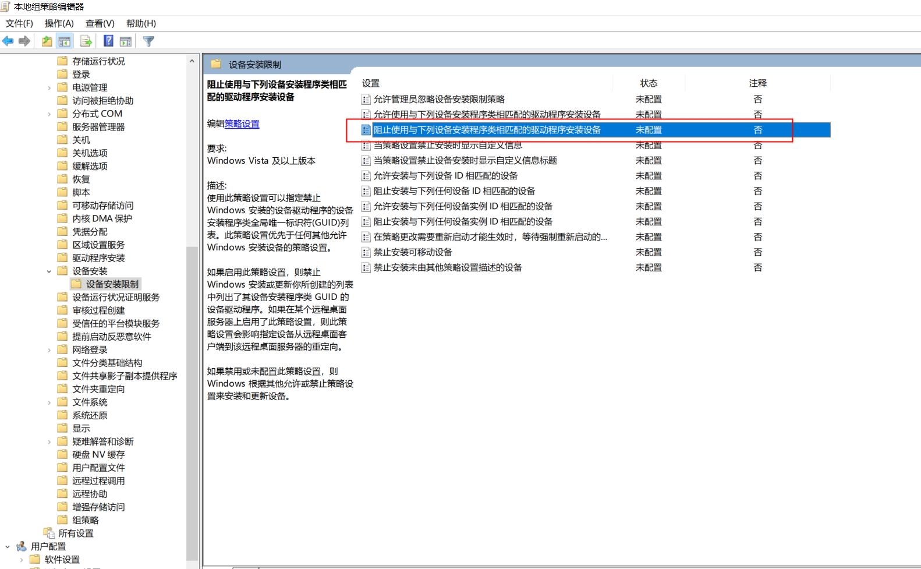Select 访问被拒绝协助 in the tree
This screenshot has height=569, width=921.
tap(103, 101)
